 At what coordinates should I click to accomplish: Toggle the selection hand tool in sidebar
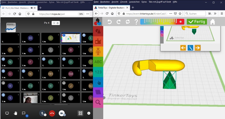tap(98, 82)
